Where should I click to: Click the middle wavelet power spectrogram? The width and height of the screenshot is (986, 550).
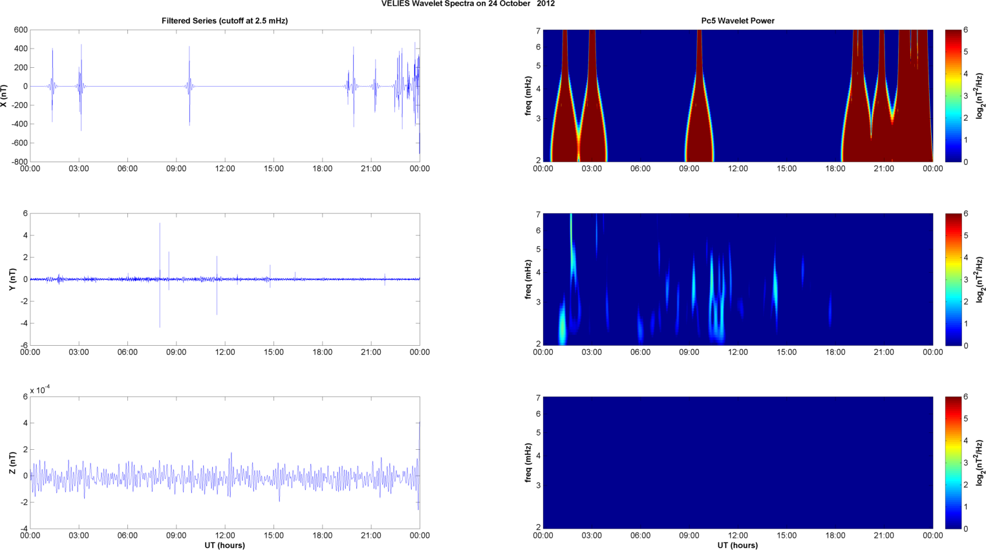coord(738,279)
